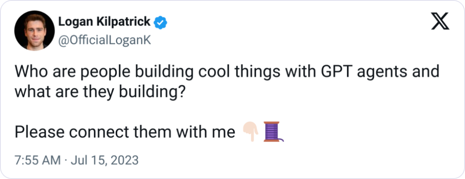
Task: Click the word "connect" in the tweet
Action: point(95,132)
